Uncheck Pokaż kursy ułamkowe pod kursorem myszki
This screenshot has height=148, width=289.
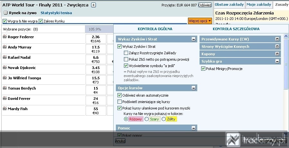(119, 108)
